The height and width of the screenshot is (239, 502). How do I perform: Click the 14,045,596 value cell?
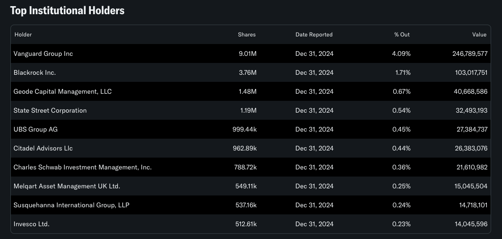pos(471,224)
